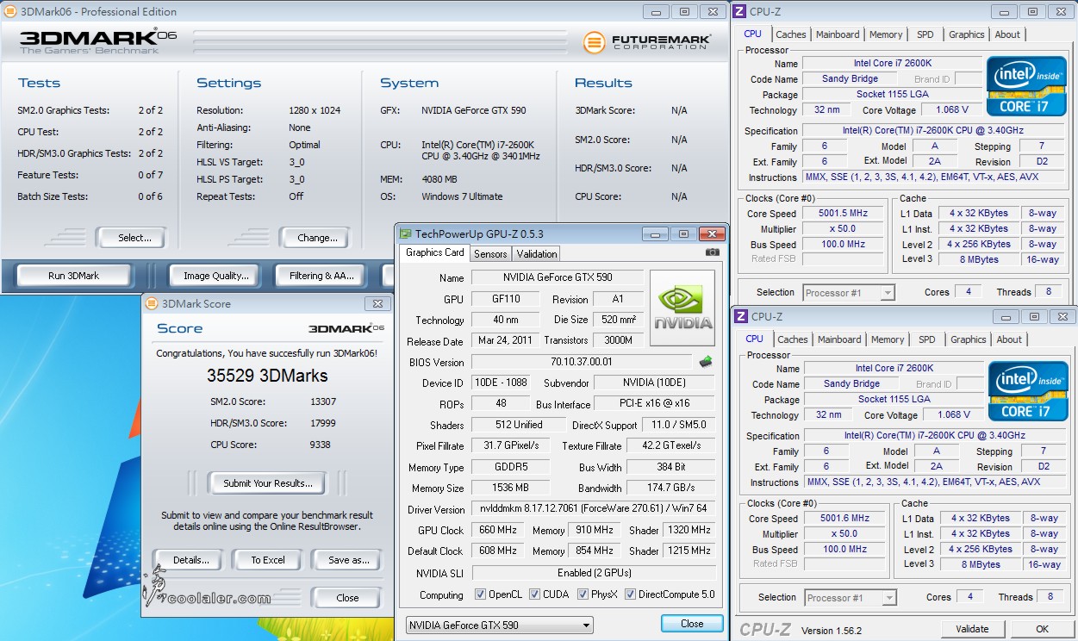Open the About tab in lower CPU-Z window
Screen dimensions: 1078x641
click(x=1009, y=339)
